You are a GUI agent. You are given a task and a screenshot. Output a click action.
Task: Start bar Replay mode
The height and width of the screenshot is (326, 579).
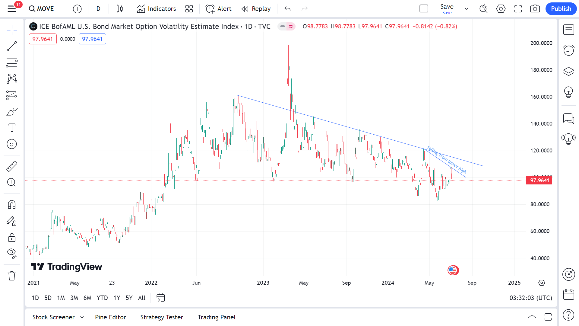[256, 9]
